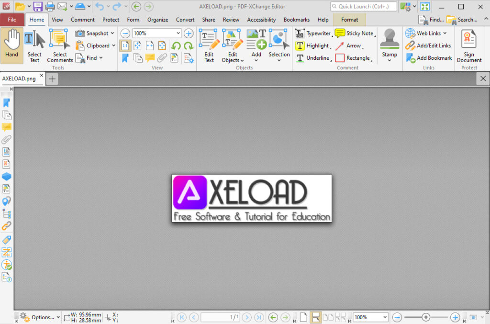Expand the Snapshot dropdown

click(x=112, y=33)
